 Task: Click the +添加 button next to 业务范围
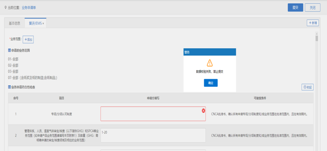tap(28, 39)
